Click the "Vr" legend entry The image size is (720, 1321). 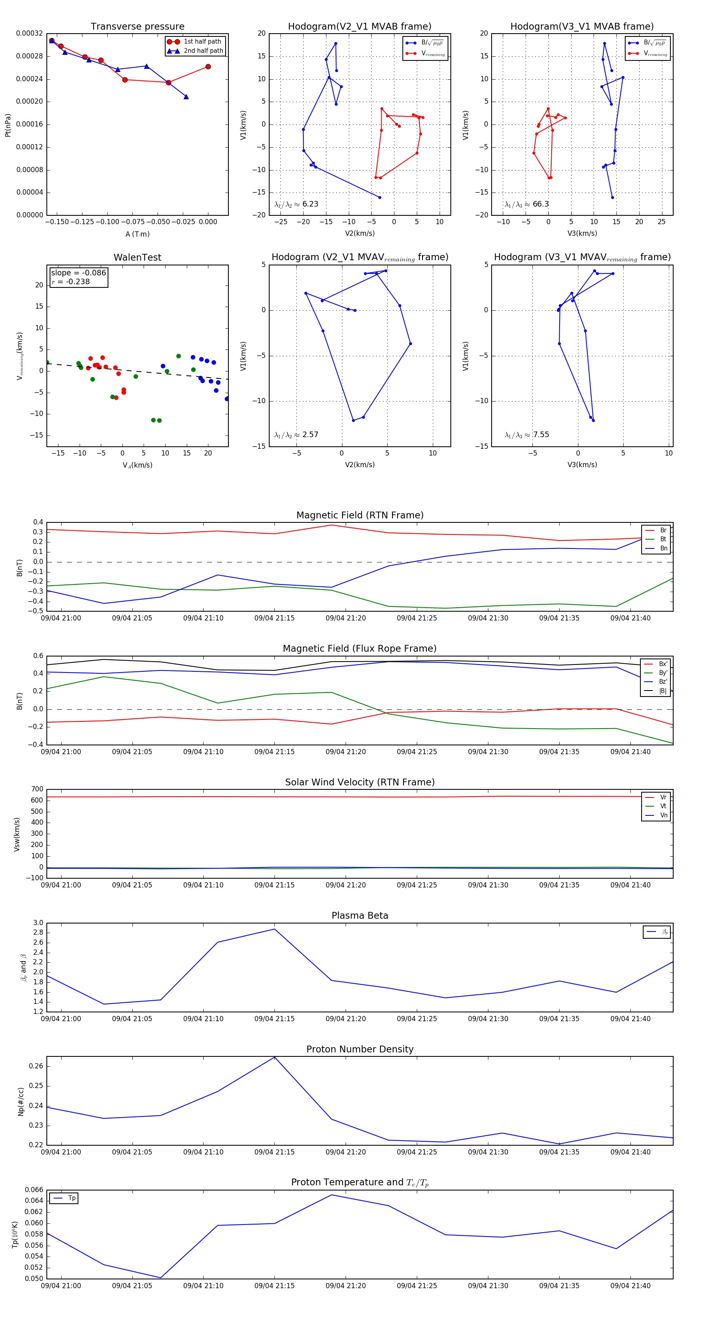656,797
